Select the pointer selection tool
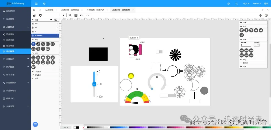Image resolution: width=271 pixels, height=130 pixels. click(33, 44)
